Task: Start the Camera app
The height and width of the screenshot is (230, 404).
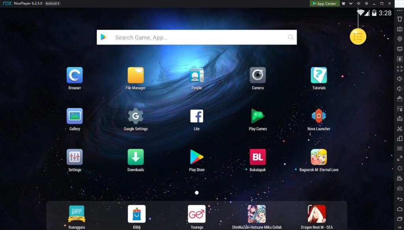Action: [x=258, y=75]
